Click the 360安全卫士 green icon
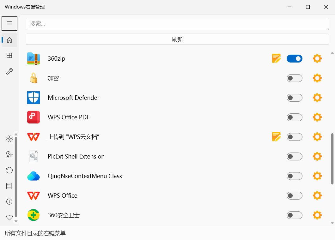 pos(33,215)
